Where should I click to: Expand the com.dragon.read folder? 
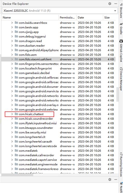(12, 41)
